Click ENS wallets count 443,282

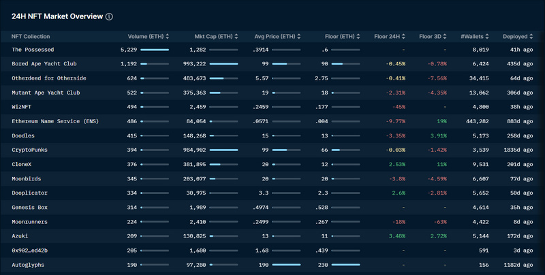coord(478,121)
